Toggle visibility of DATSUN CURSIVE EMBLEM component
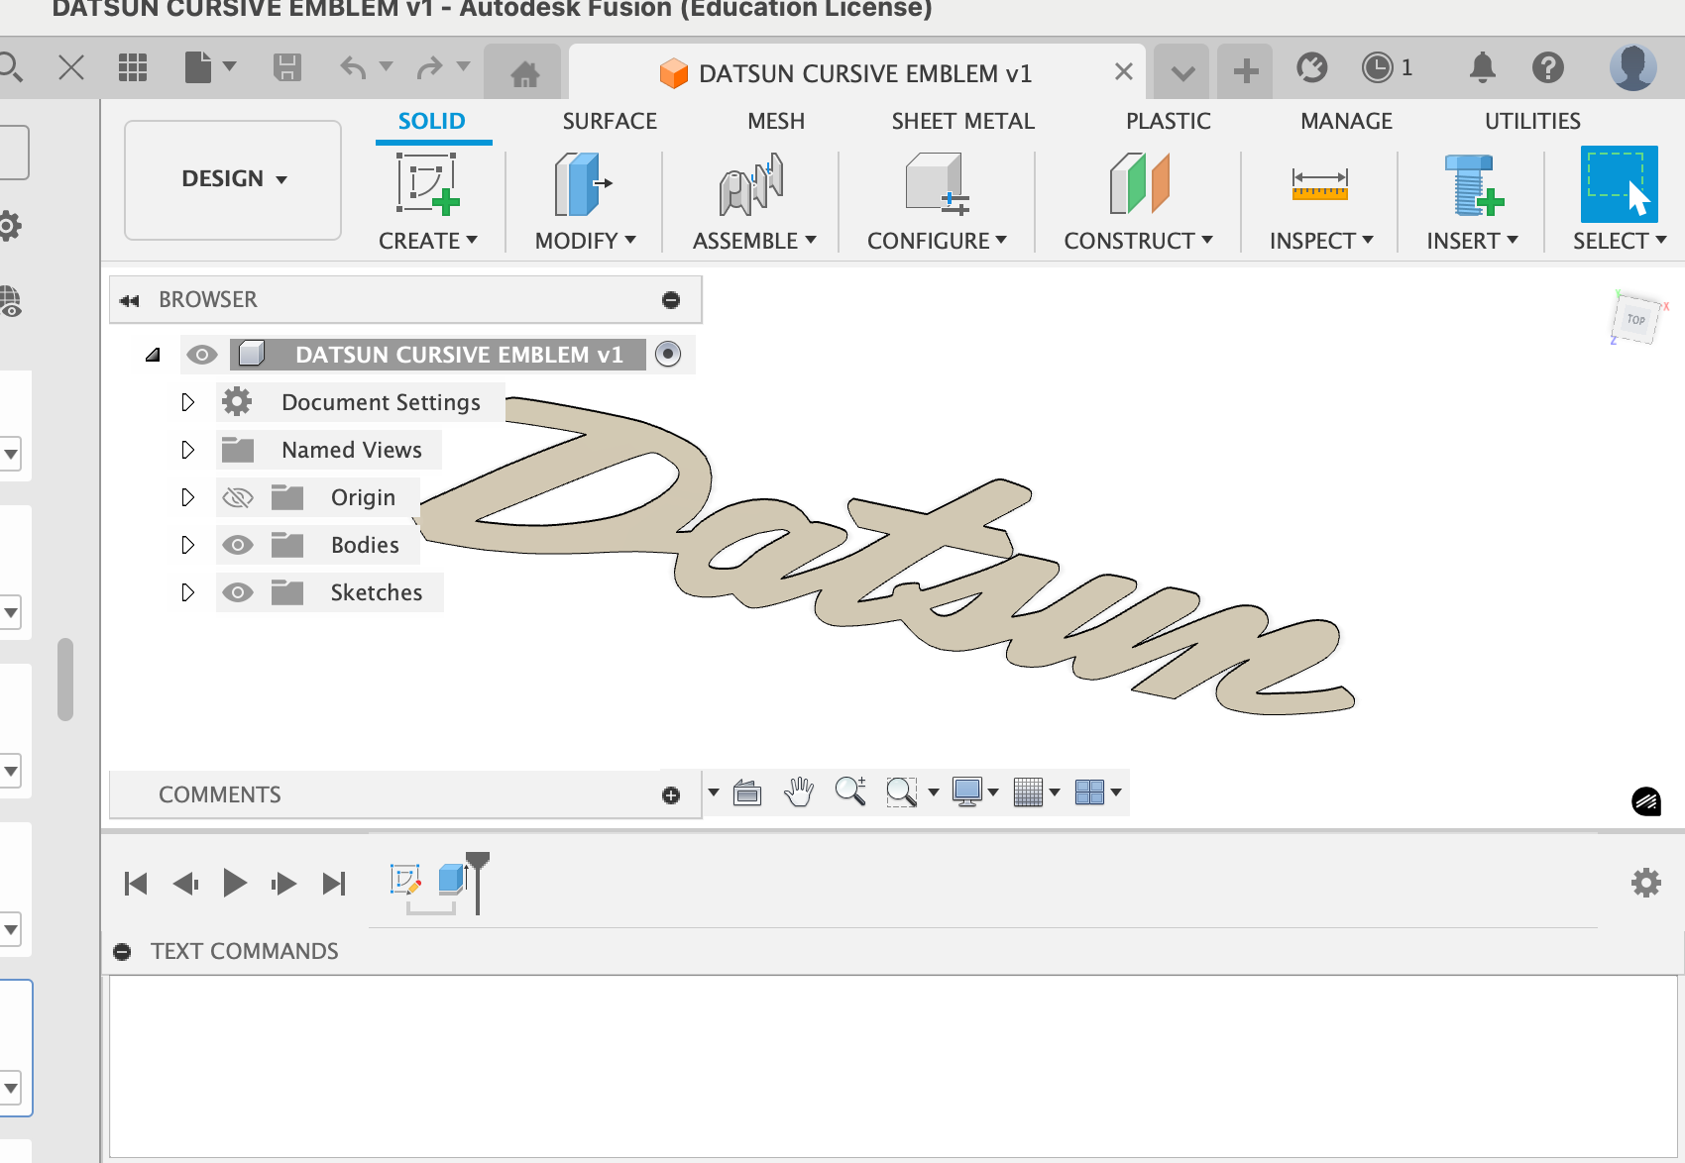The image size is (1685, 1163). [202, 355]
